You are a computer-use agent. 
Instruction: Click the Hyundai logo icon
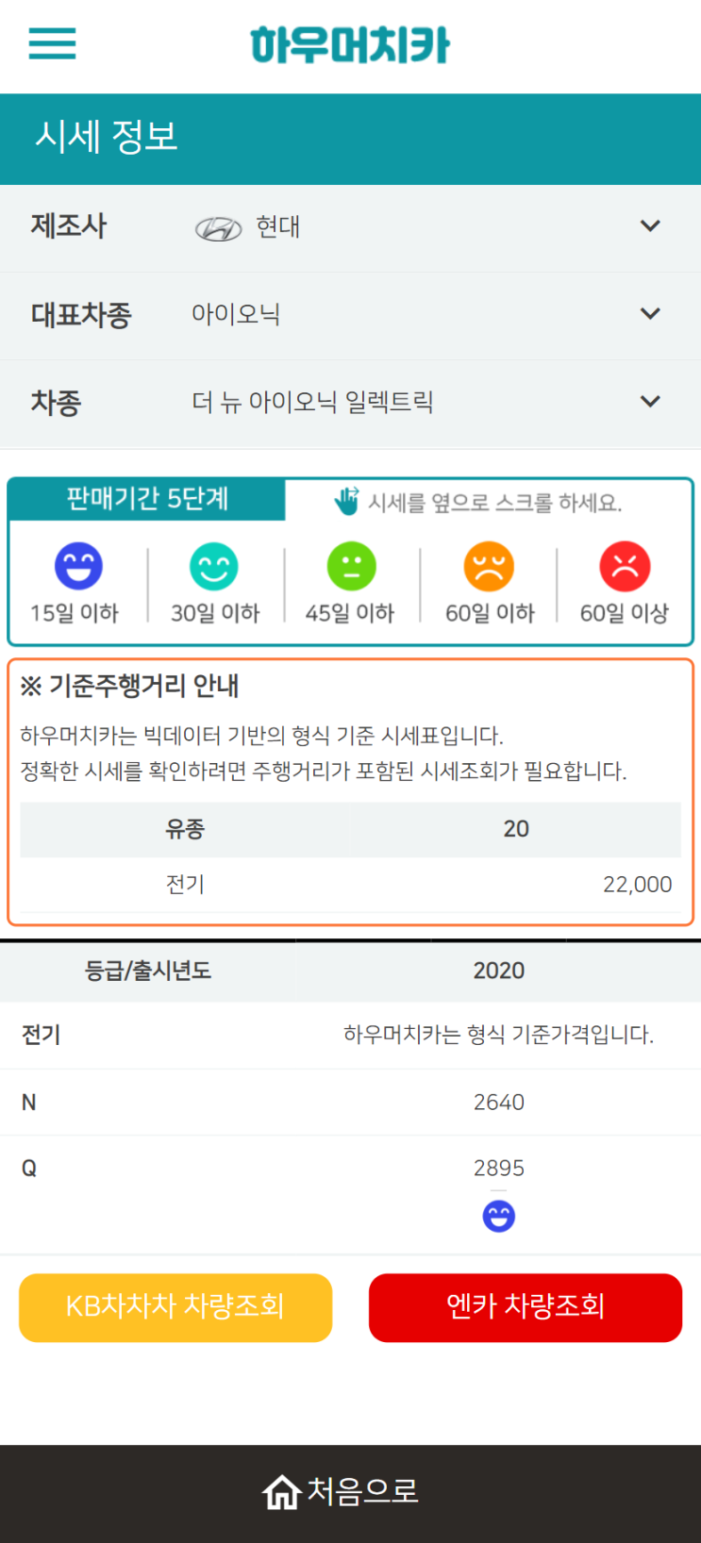point(218,228)
